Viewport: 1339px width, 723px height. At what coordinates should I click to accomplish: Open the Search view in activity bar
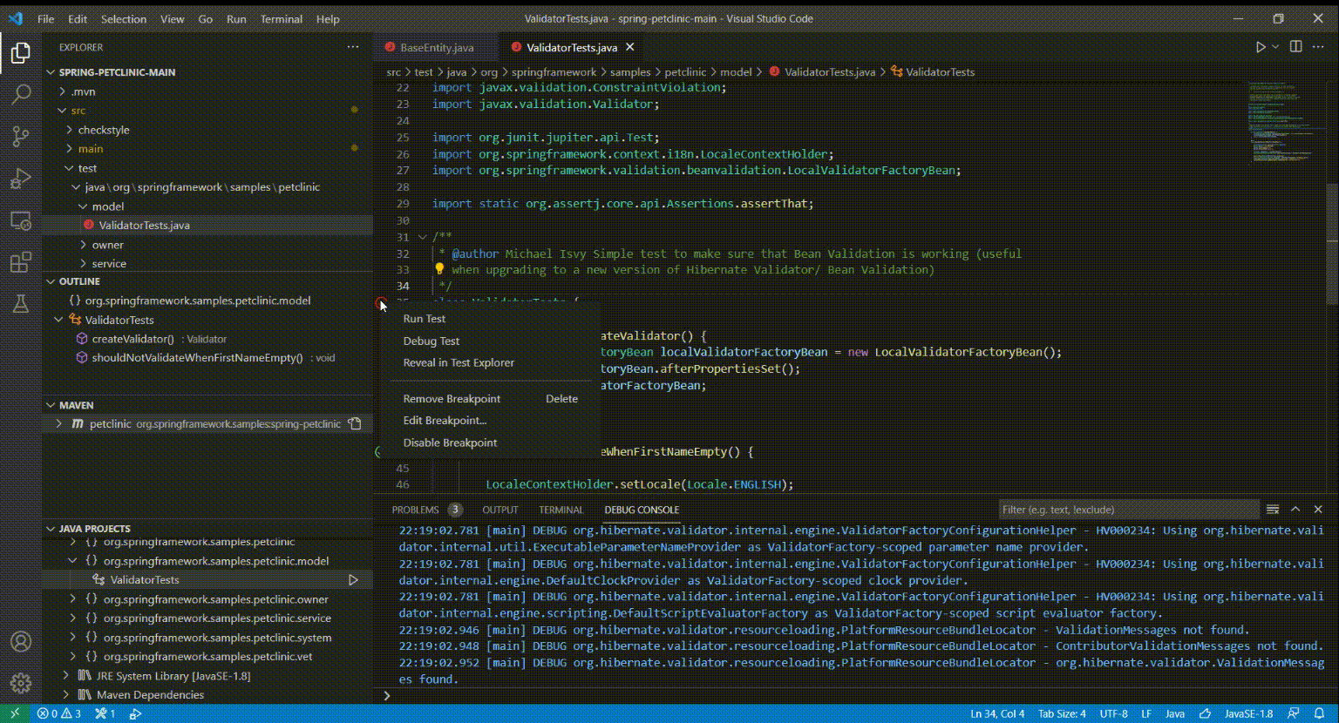[21, 94]
